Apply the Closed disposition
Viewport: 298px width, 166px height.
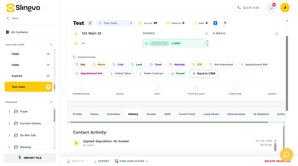[x=178, y=74]
